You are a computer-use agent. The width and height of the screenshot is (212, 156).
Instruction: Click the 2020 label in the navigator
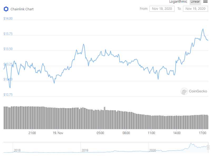click(153, 150)
